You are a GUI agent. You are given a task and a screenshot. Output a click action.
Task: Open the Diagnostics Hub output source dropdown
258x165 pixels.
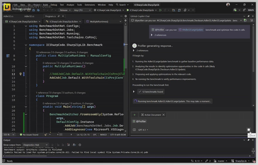pyautogui.click(x=35, y=145)
